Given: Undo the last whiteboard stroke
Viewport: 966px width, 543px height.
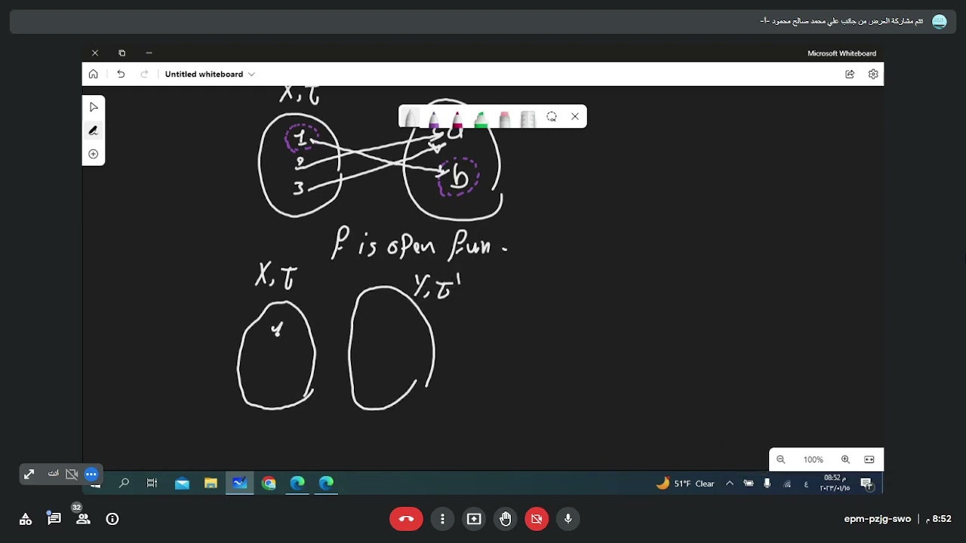Looking at the screenshot, I should pyautogui.click(x=121, y=74).
